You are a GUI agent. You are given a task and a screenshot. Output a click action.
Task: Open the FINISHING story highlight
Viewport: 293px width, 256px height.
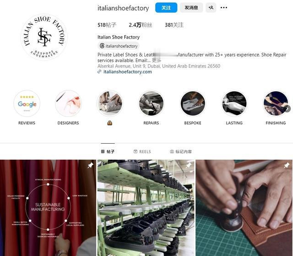276,104
